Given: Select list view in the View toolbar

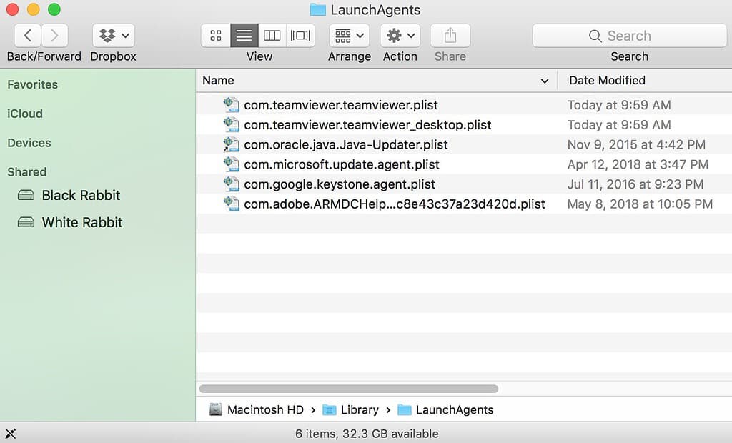Looking at the screenshot, I should [244, 35].
